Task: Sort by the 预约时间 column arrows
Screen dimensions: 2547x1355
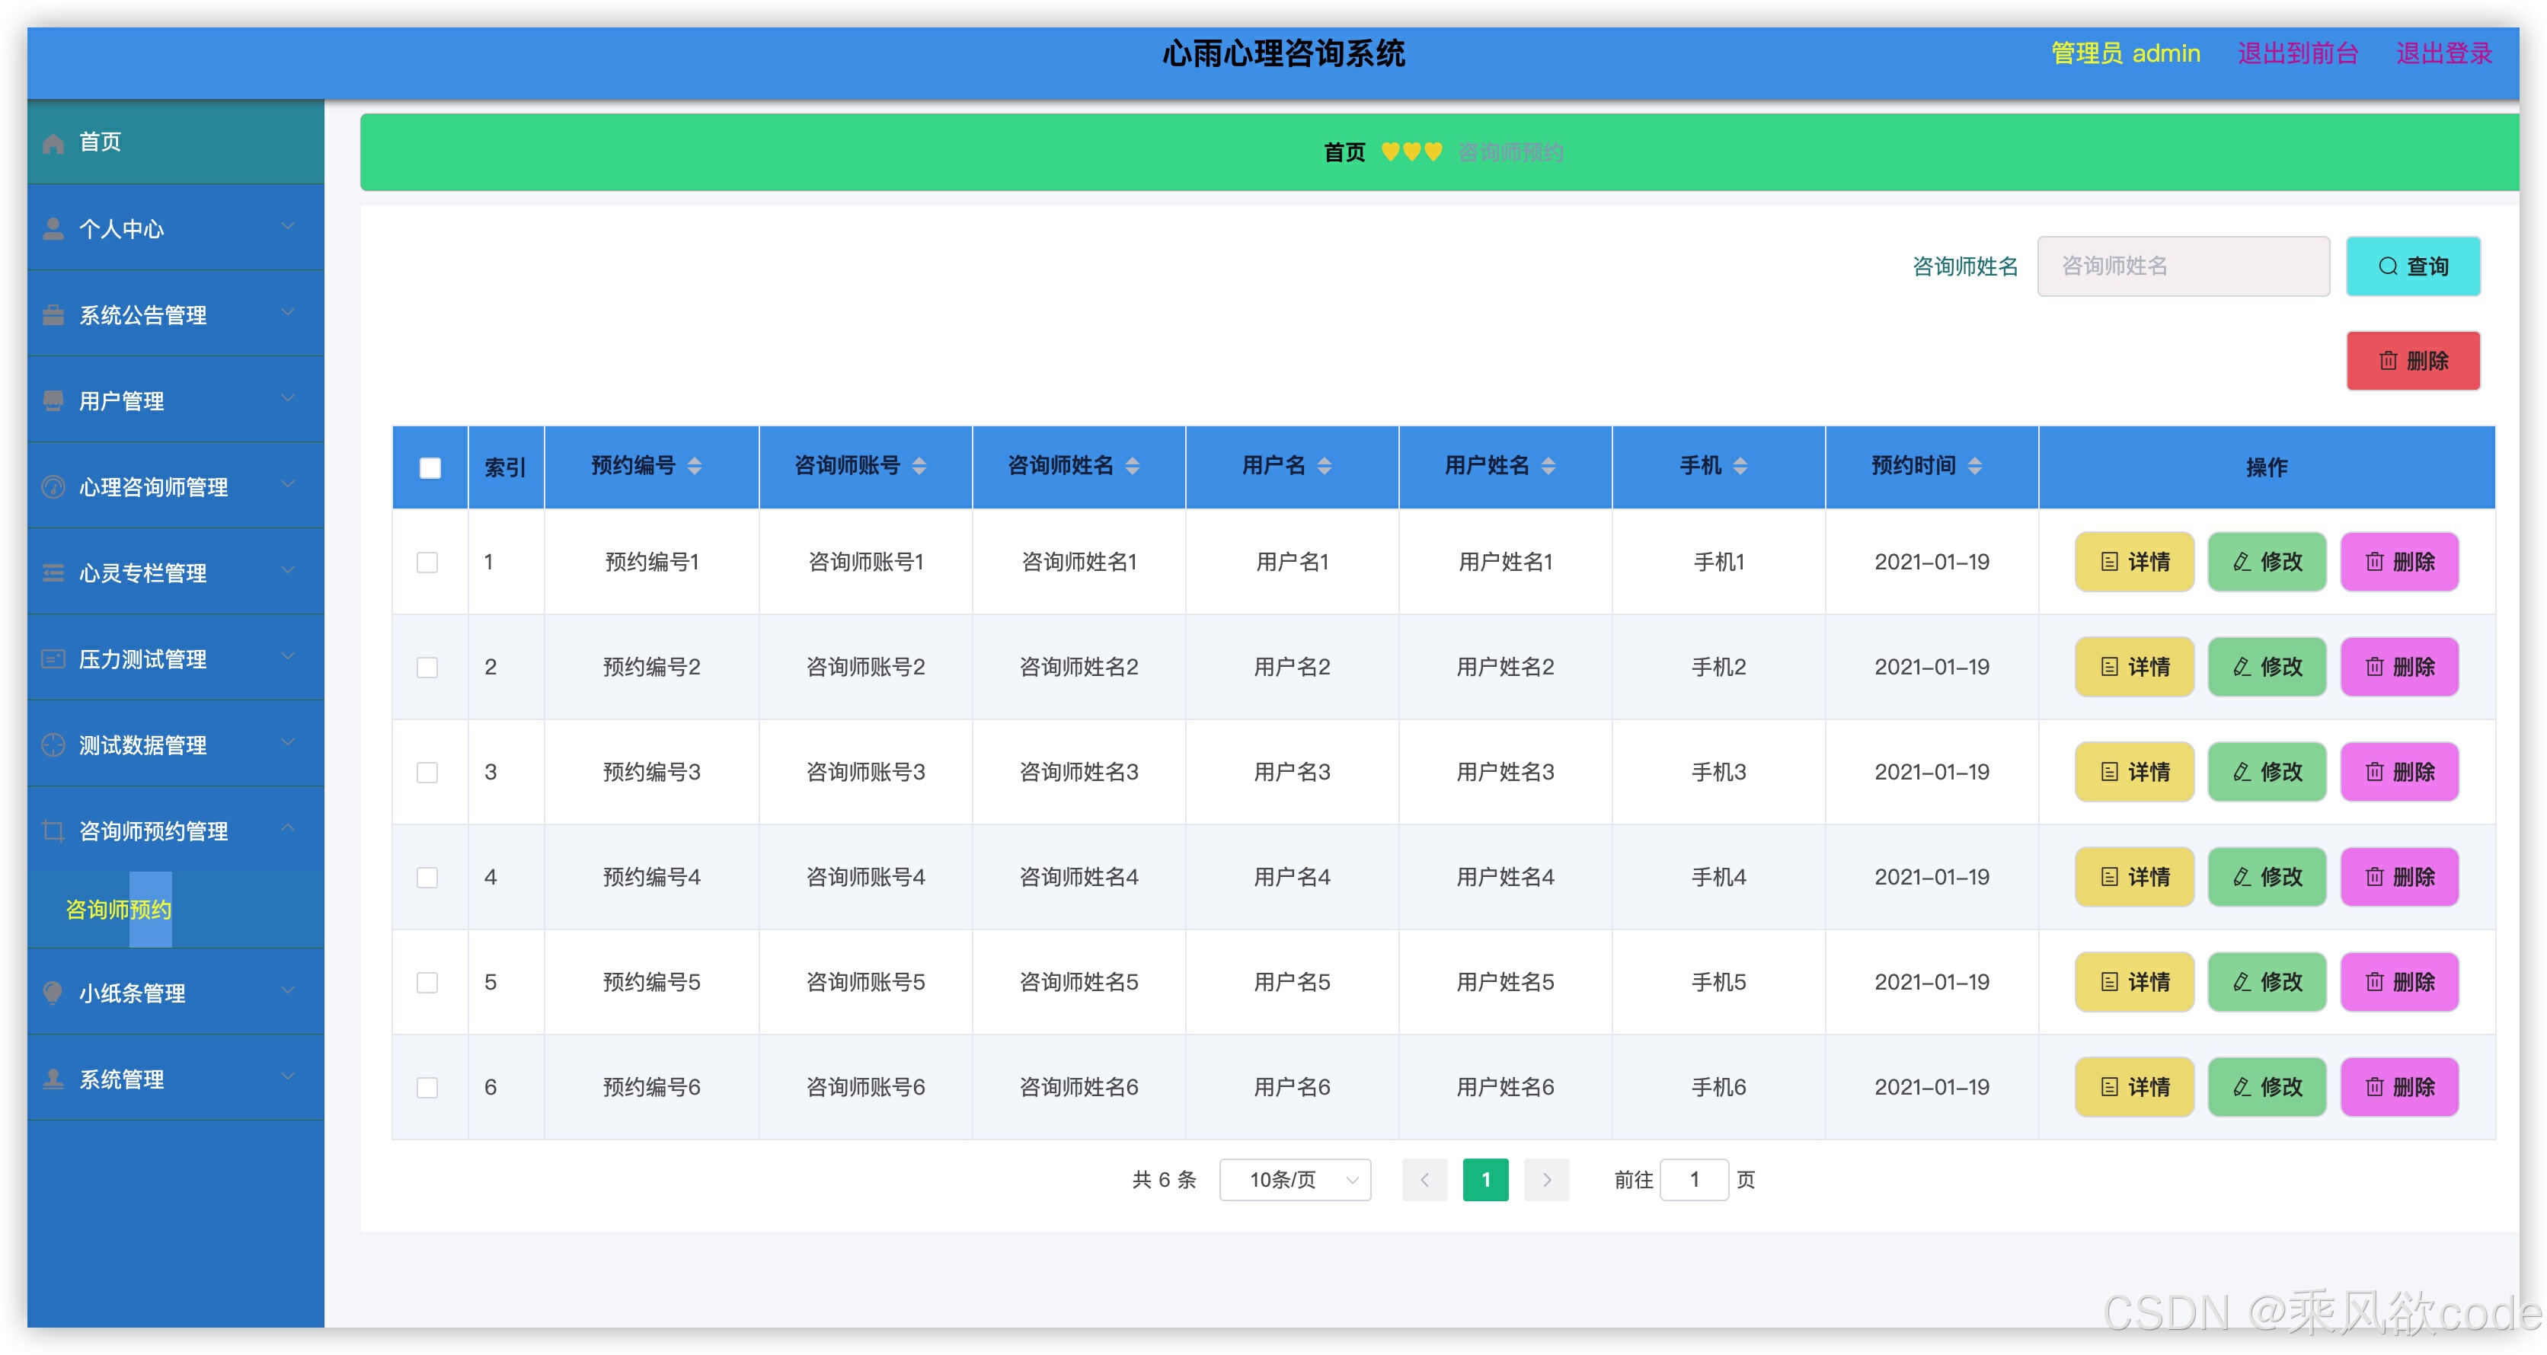Action: point(1974,466)
